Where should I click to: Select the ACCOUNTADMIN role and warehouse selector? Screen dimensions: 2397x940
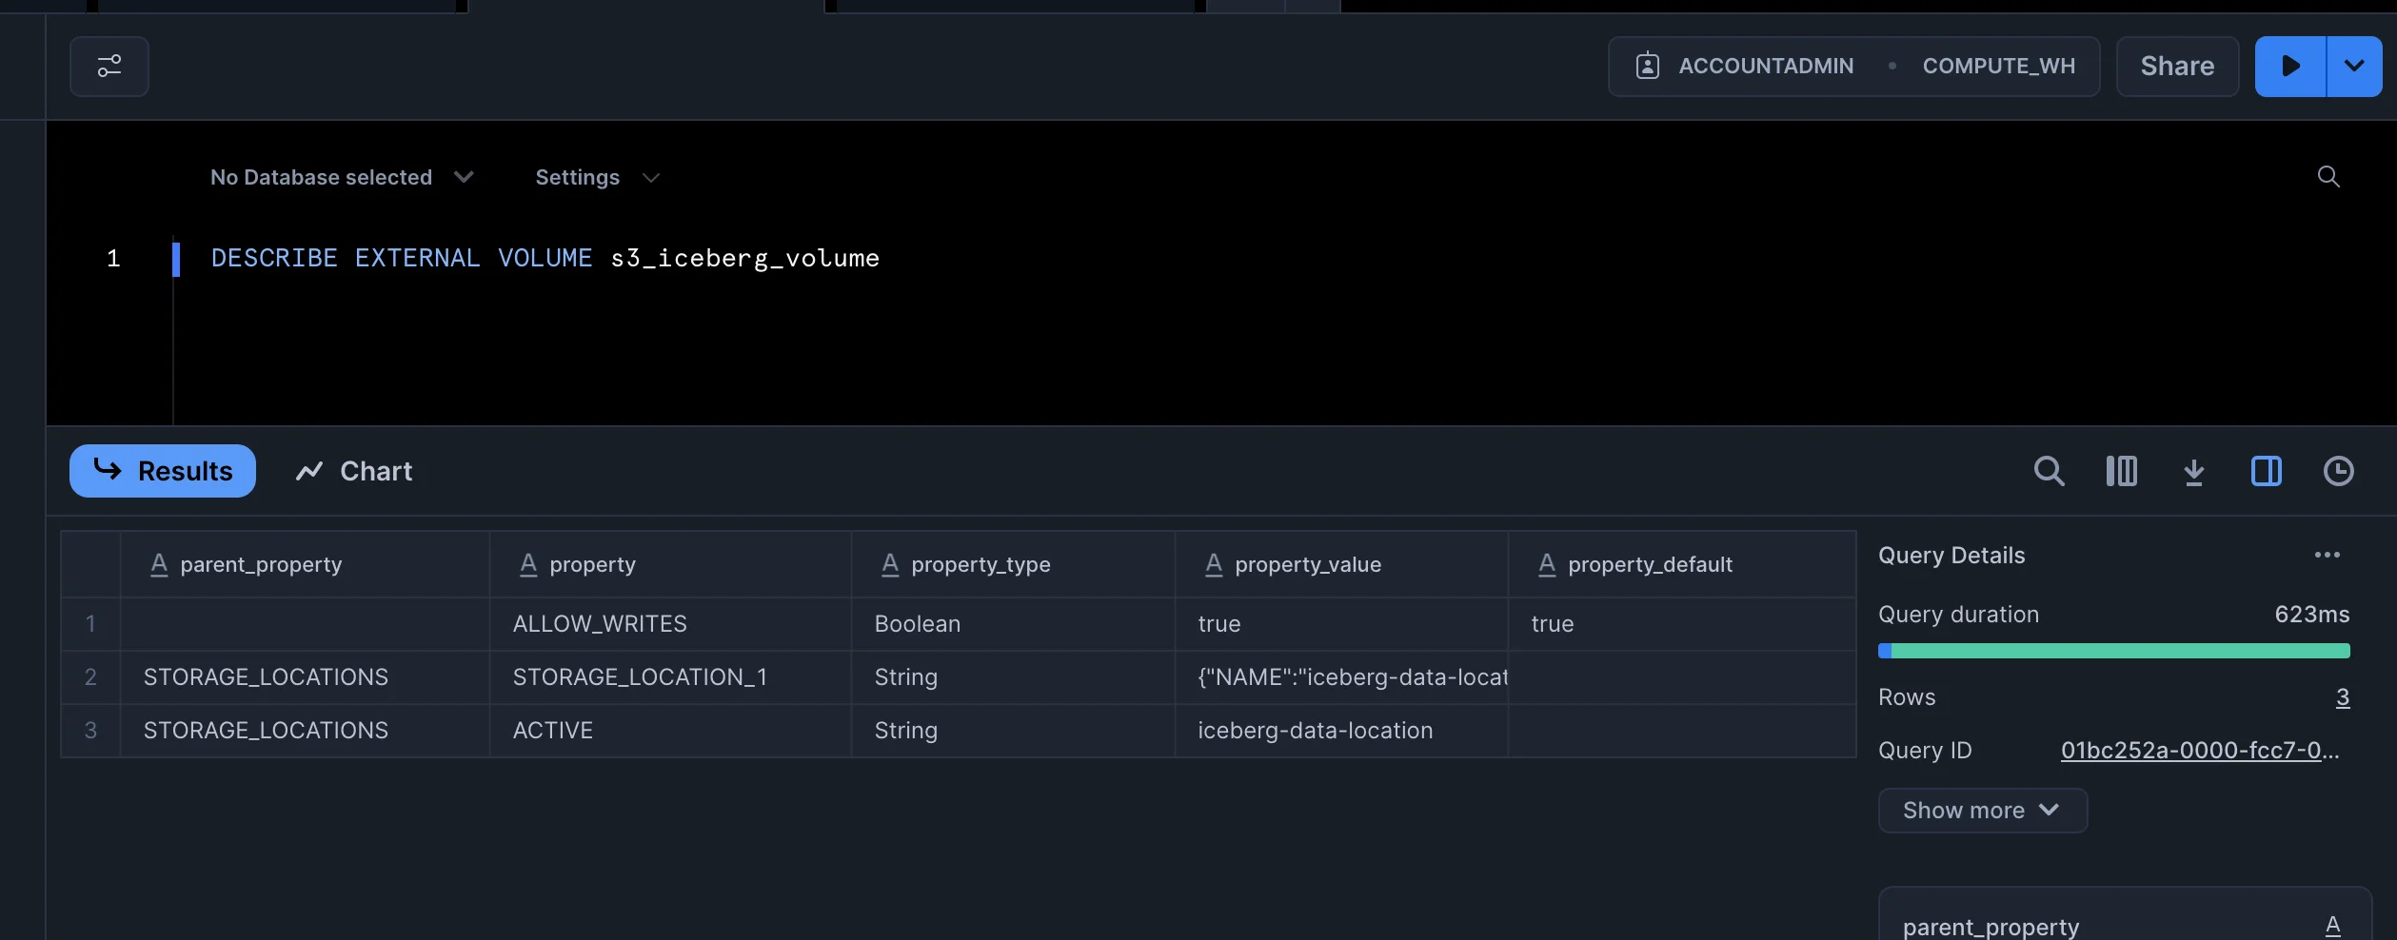tap(1852, 67)
